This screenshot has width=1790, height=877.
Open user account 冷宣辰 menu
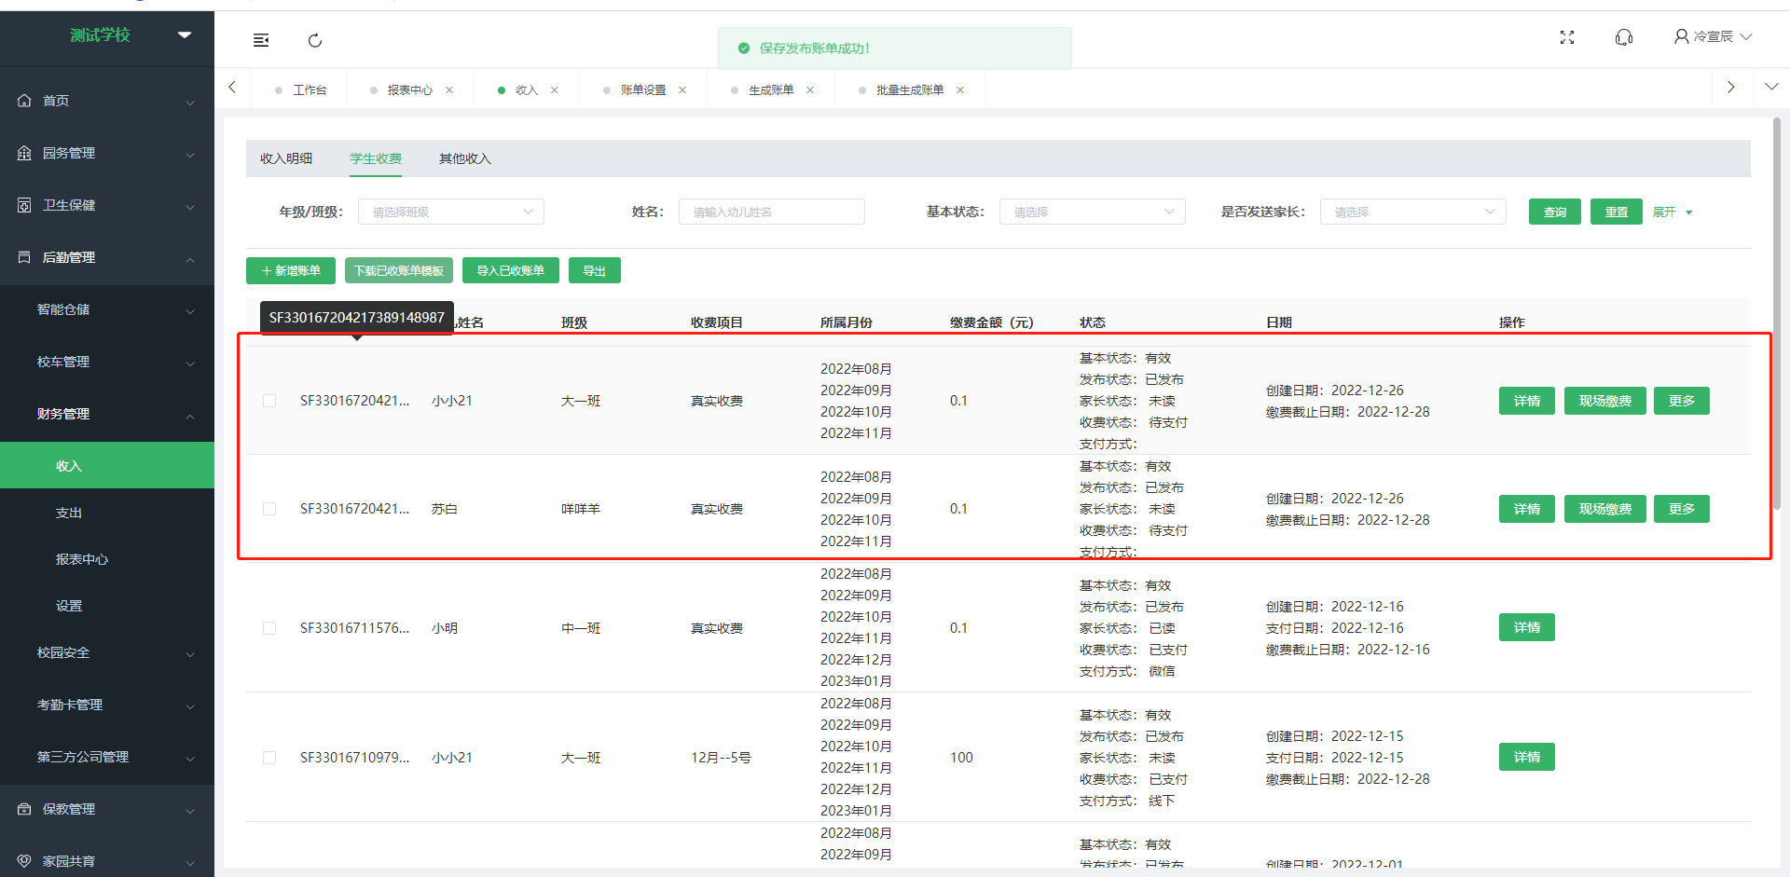point(1714,36)
